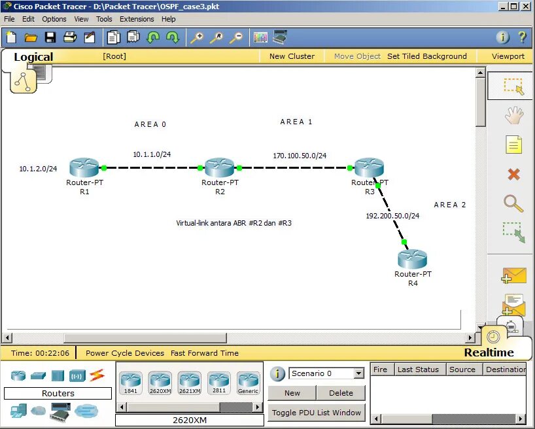
Task: Open a file with folder icon
Action: click(x=31, y=37)
